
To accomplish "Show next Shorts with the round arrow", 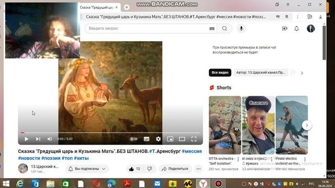I will (307, 125).
